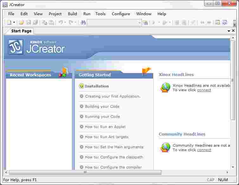Click the second-to-last toolbar icon
Image resolution: width=239 pixels, height=185 pixels.
[217, 22]
